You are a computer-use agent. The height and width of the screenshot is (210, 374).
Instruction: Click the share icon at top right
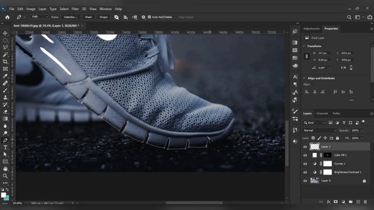[370, 17]
